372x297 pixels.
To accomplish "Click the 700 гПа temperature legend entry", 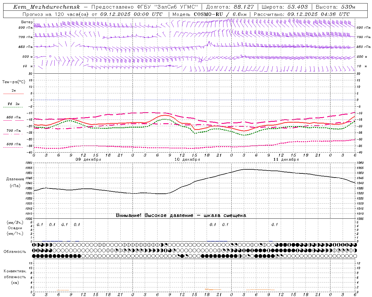I will tap(13, 131).
